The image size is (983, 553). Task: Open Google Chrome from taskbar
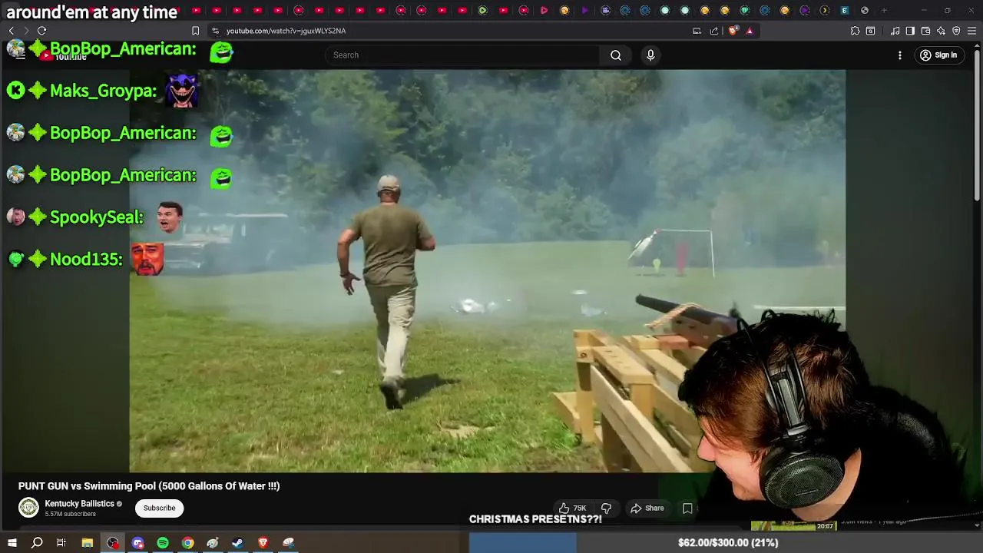(x=187, y=543)
